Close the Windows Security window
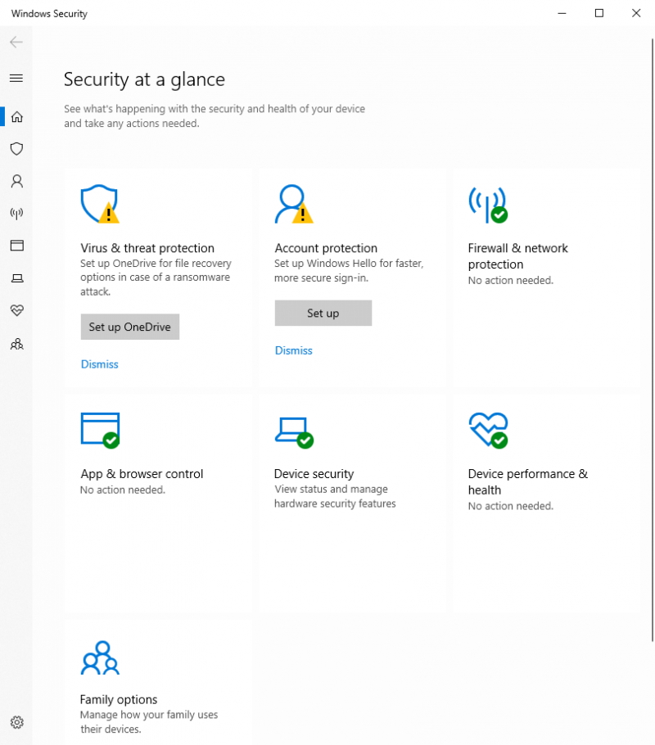The height and width of the screenshot is (745, 655). coord(636,13)
